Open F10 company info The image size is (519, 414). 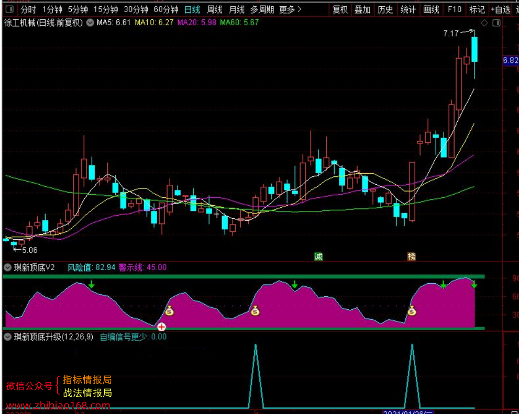tap(455, 9)
